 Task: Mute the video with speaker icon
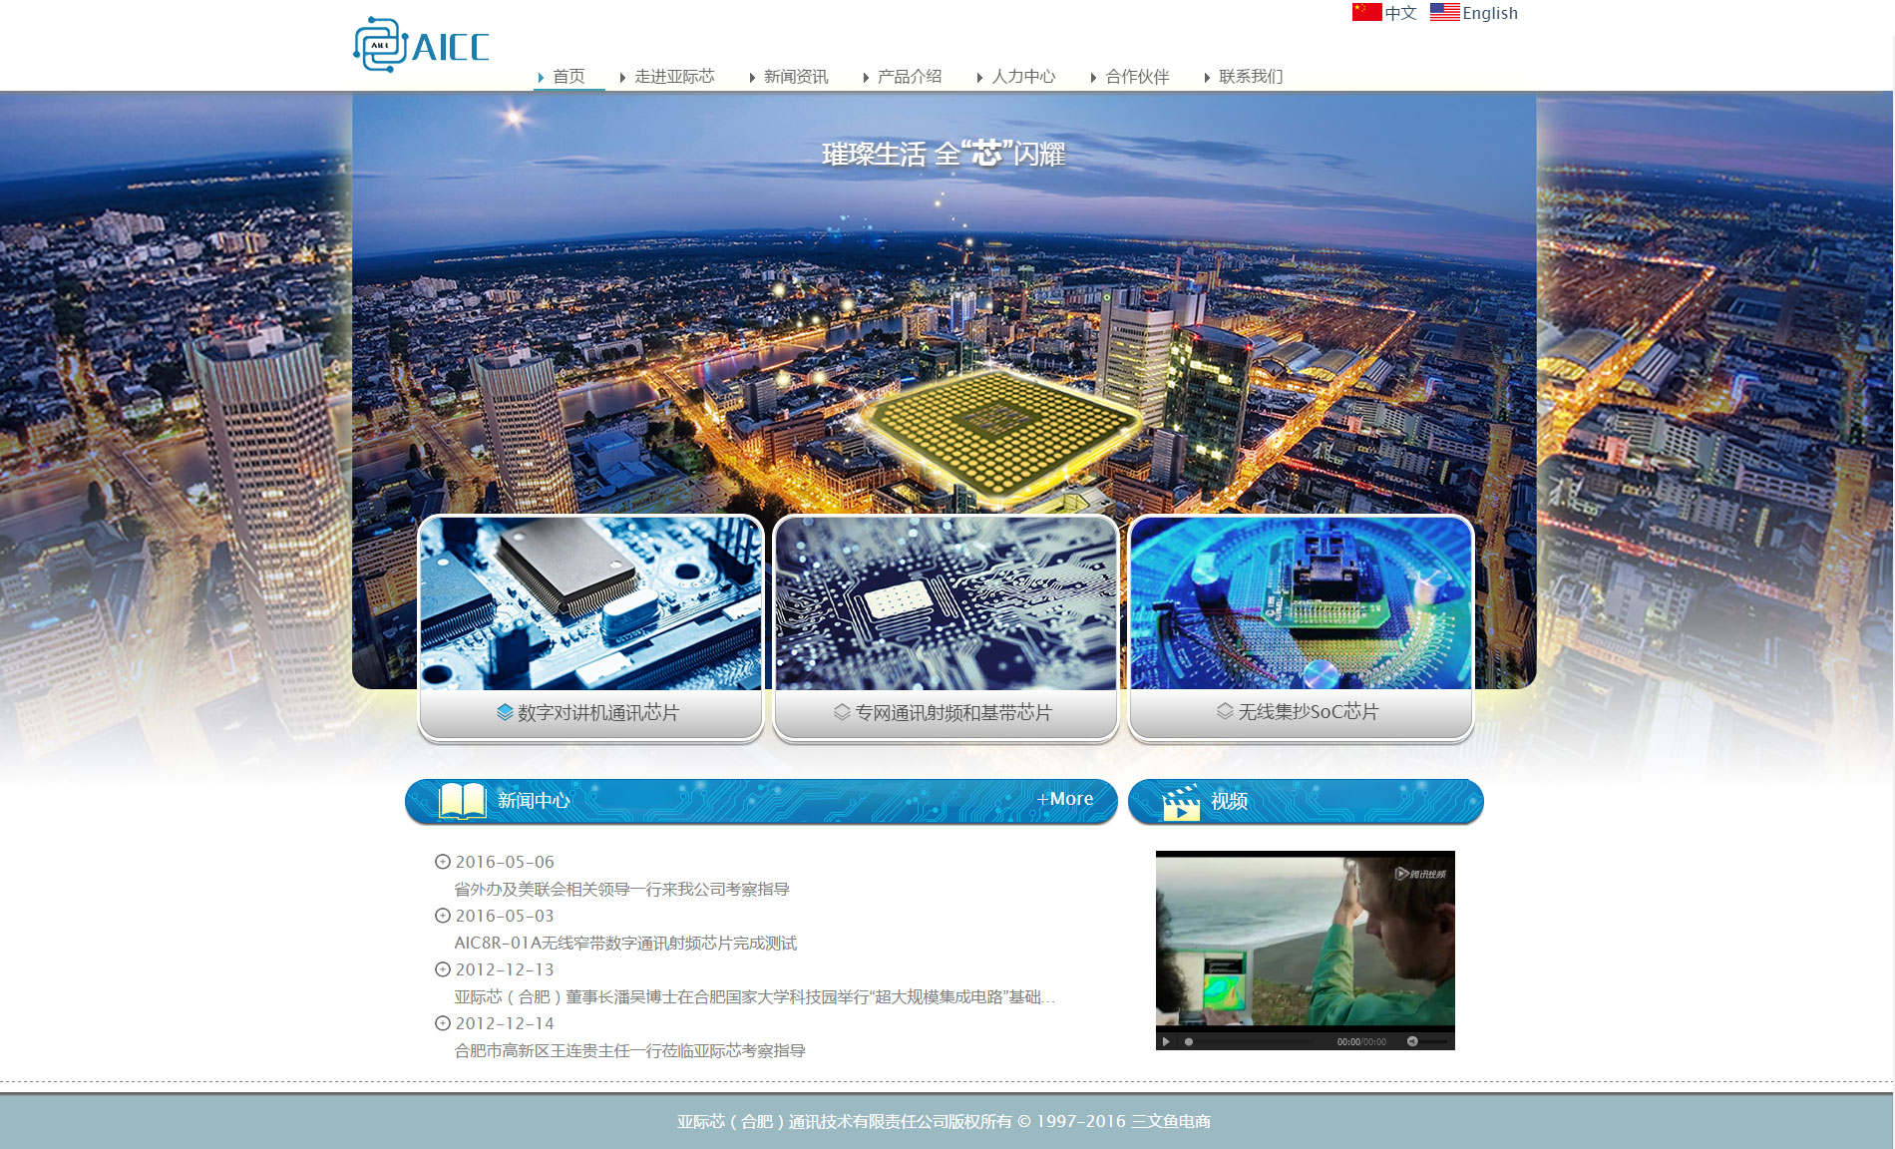pyautogui.click(x=1412, y=1041)
